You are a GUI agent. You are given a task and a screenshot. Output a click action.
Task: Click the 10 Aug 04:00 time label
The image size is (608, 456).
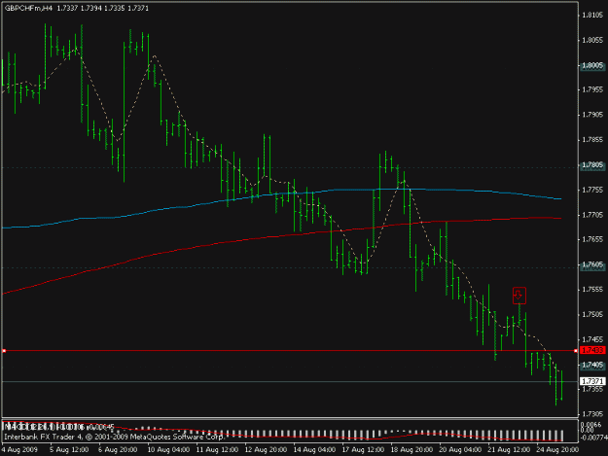(168, 449)
